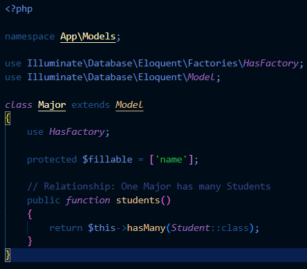This screenshot has width=307, height=269.
Task: Click the extends keyword
Action: 91,105
